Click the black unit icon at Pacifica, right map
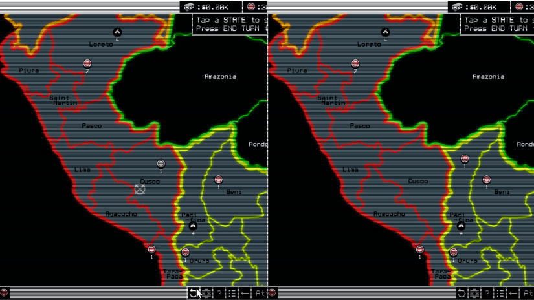The height and width of the screenshot is (300, 534). [461, 226]
